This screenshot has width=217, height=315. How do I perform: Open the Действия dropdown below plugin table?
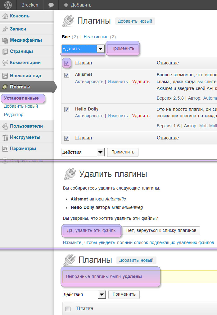click(83, 152)
